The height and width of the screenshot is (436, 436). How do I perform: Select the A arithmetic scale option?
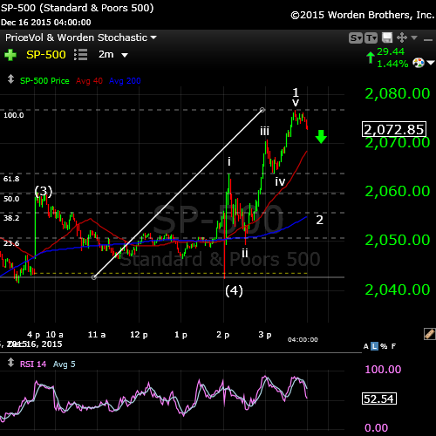366,346
